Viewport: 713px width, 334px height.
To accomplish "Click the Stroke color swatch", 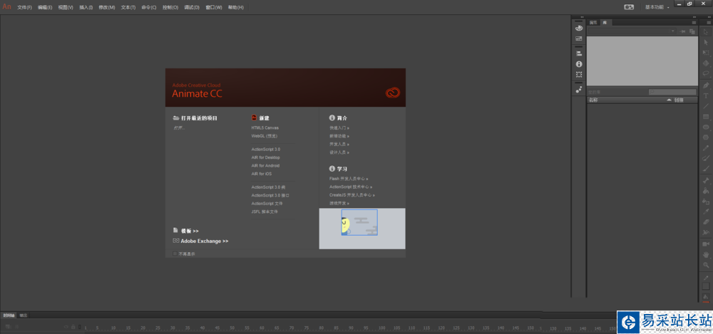I will 706,286.
